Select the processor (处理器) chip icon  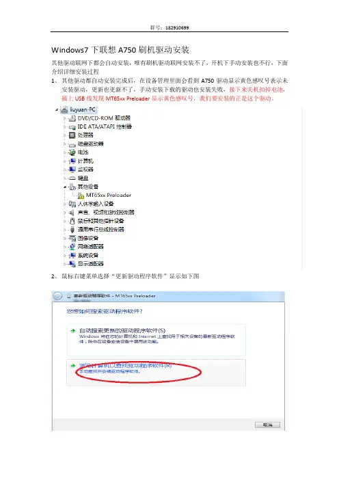pos(72,135)
